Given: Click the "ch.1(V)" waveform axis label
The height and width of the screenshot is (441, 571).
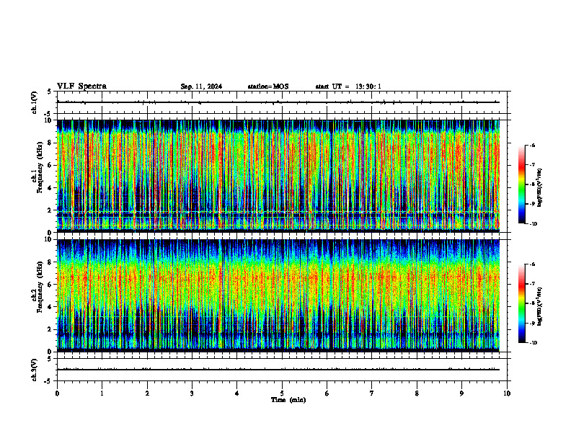Looking at the screenshot, I should (x=34, y=102).
